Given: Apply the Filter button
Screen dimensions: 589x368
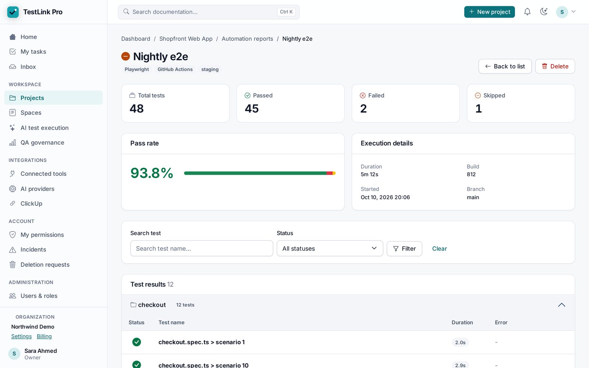Looking at the screenshot, I should pyautogui.click(x=404, y=248).
